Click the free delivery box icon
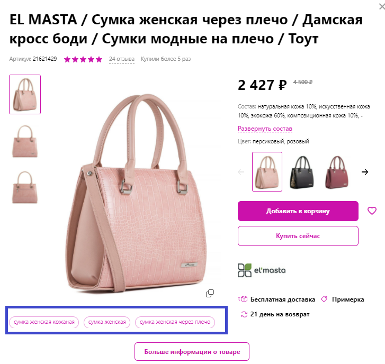The width and height of the screenshot is (385, 364). click(x=243, y=299)
